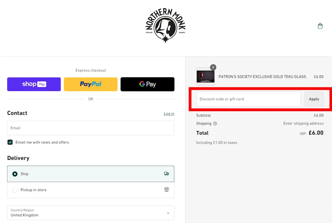Select the Ship delivery option

click(x=91, y=174)
